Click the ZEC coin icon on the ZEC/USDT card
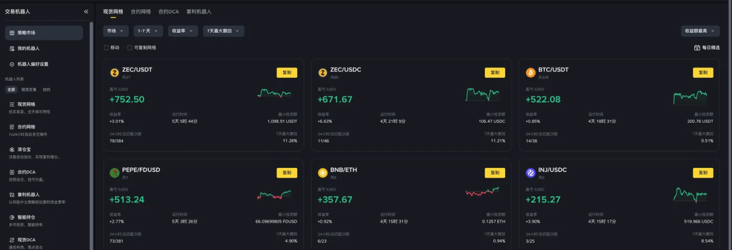732x250 pixels. [115, 73]
